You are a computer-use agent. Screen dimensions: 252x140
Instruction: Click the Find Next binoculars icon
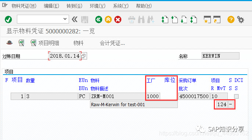point(151,19)
